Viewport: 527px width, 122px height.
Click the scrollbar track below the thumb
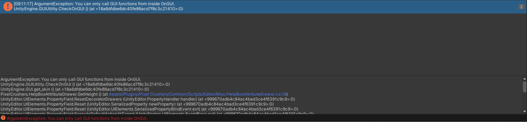click(524, 101)
